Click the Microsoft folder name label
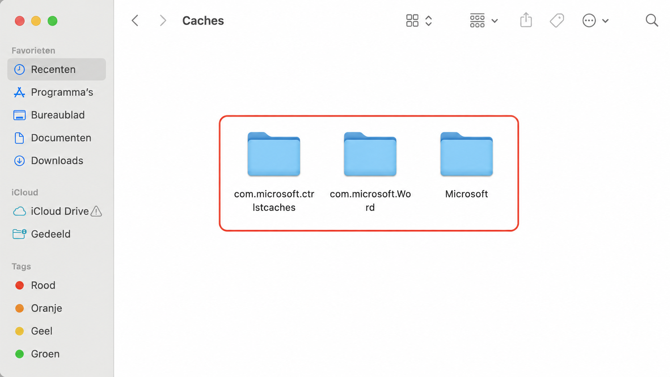 click(x=466, y=194)
